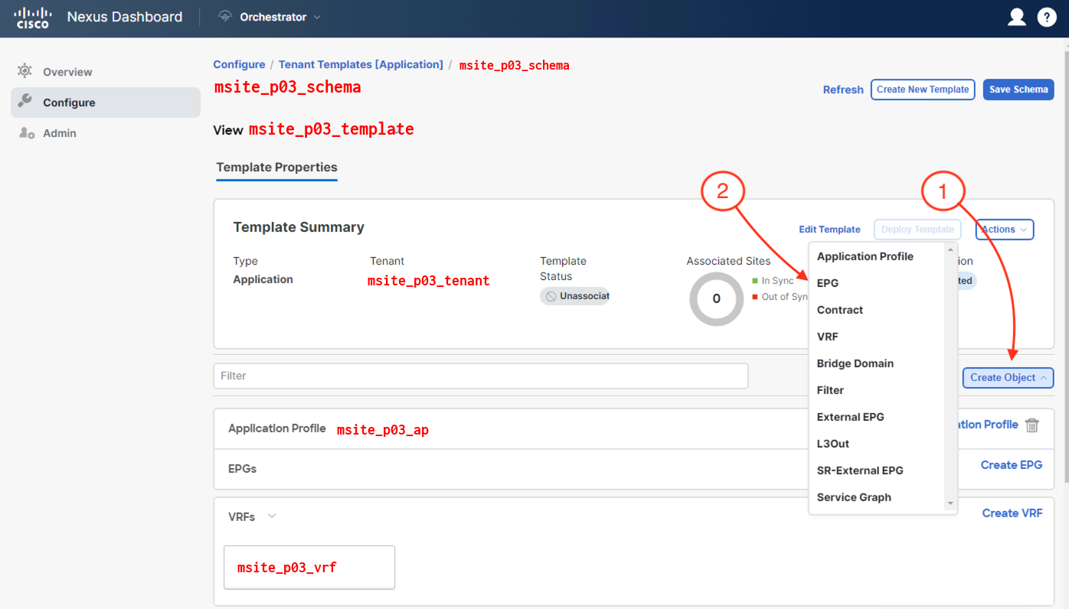This screenshot has width=1069, height=609.
Task: Click the Create New Template button
Action: [x=922, y=90]
